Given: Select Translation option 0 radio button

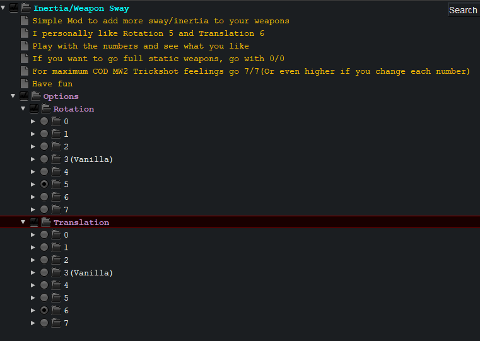Looking at the screenshot, I should point(44,235).
